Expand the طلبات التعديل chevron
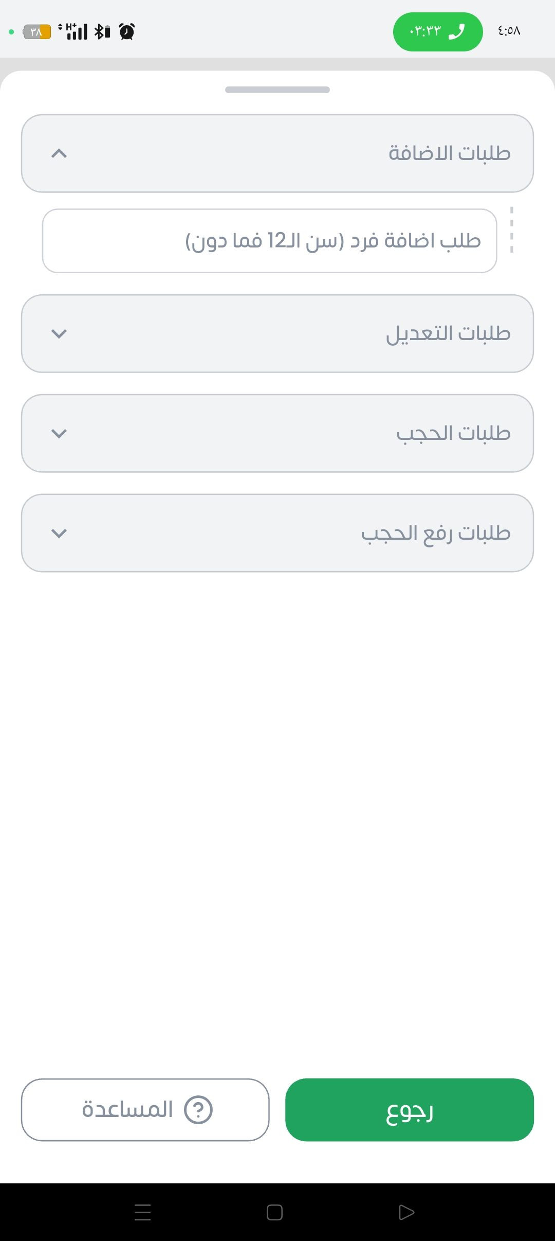Viewport: 555px width, 1241px height. click(59, 333)
